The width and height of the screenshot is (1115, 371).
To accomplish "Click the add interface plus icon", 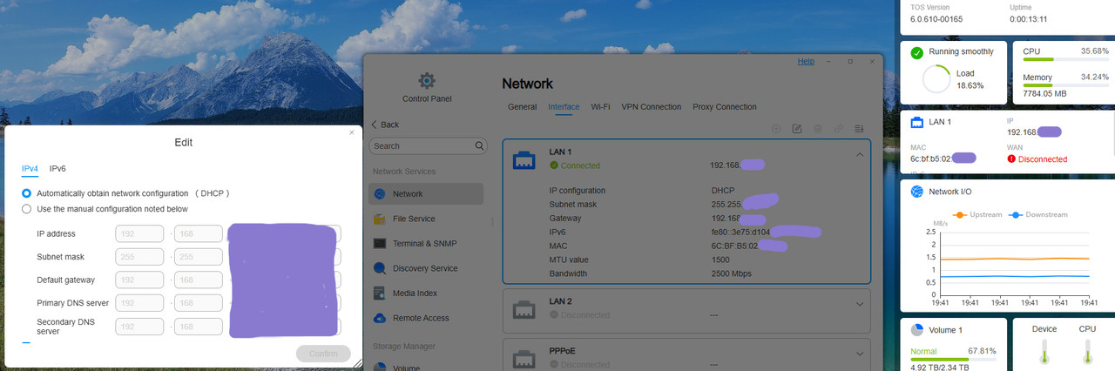I will [777, 129].
